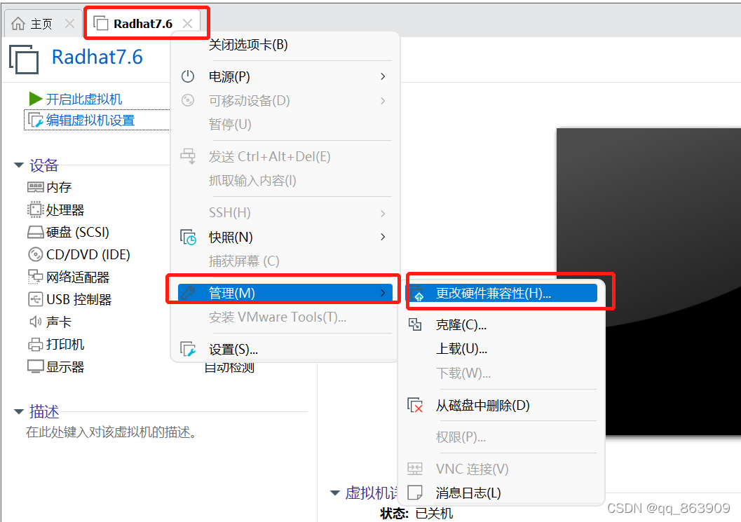Click the settings icon beside 设置(S)

(188, 350)
